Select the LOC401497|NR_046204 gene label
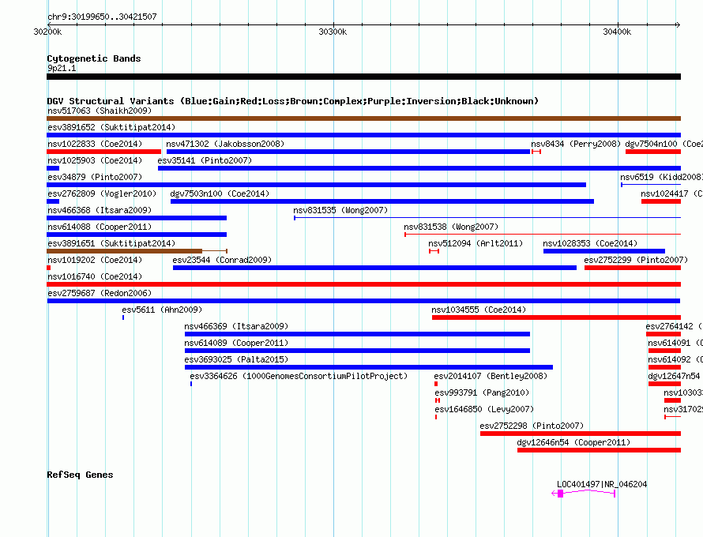 tap(602, 484)
